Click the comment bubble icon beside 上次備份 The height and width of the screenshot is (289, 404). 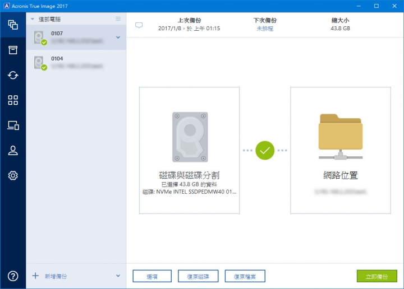click(139, 25)
